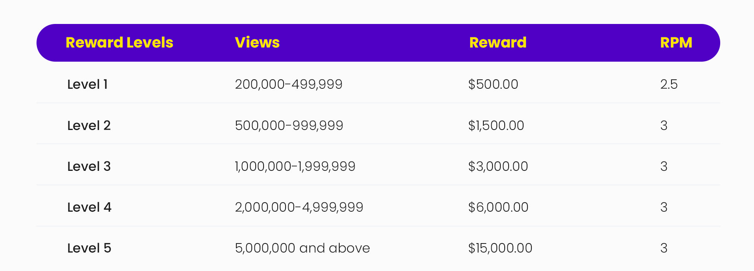Select the $15,000.00 reward value

click(x=500, y=248)
